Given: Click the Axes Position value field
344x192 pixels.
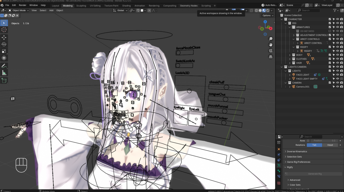Looking at the screenshot, I should pos(324,140).
